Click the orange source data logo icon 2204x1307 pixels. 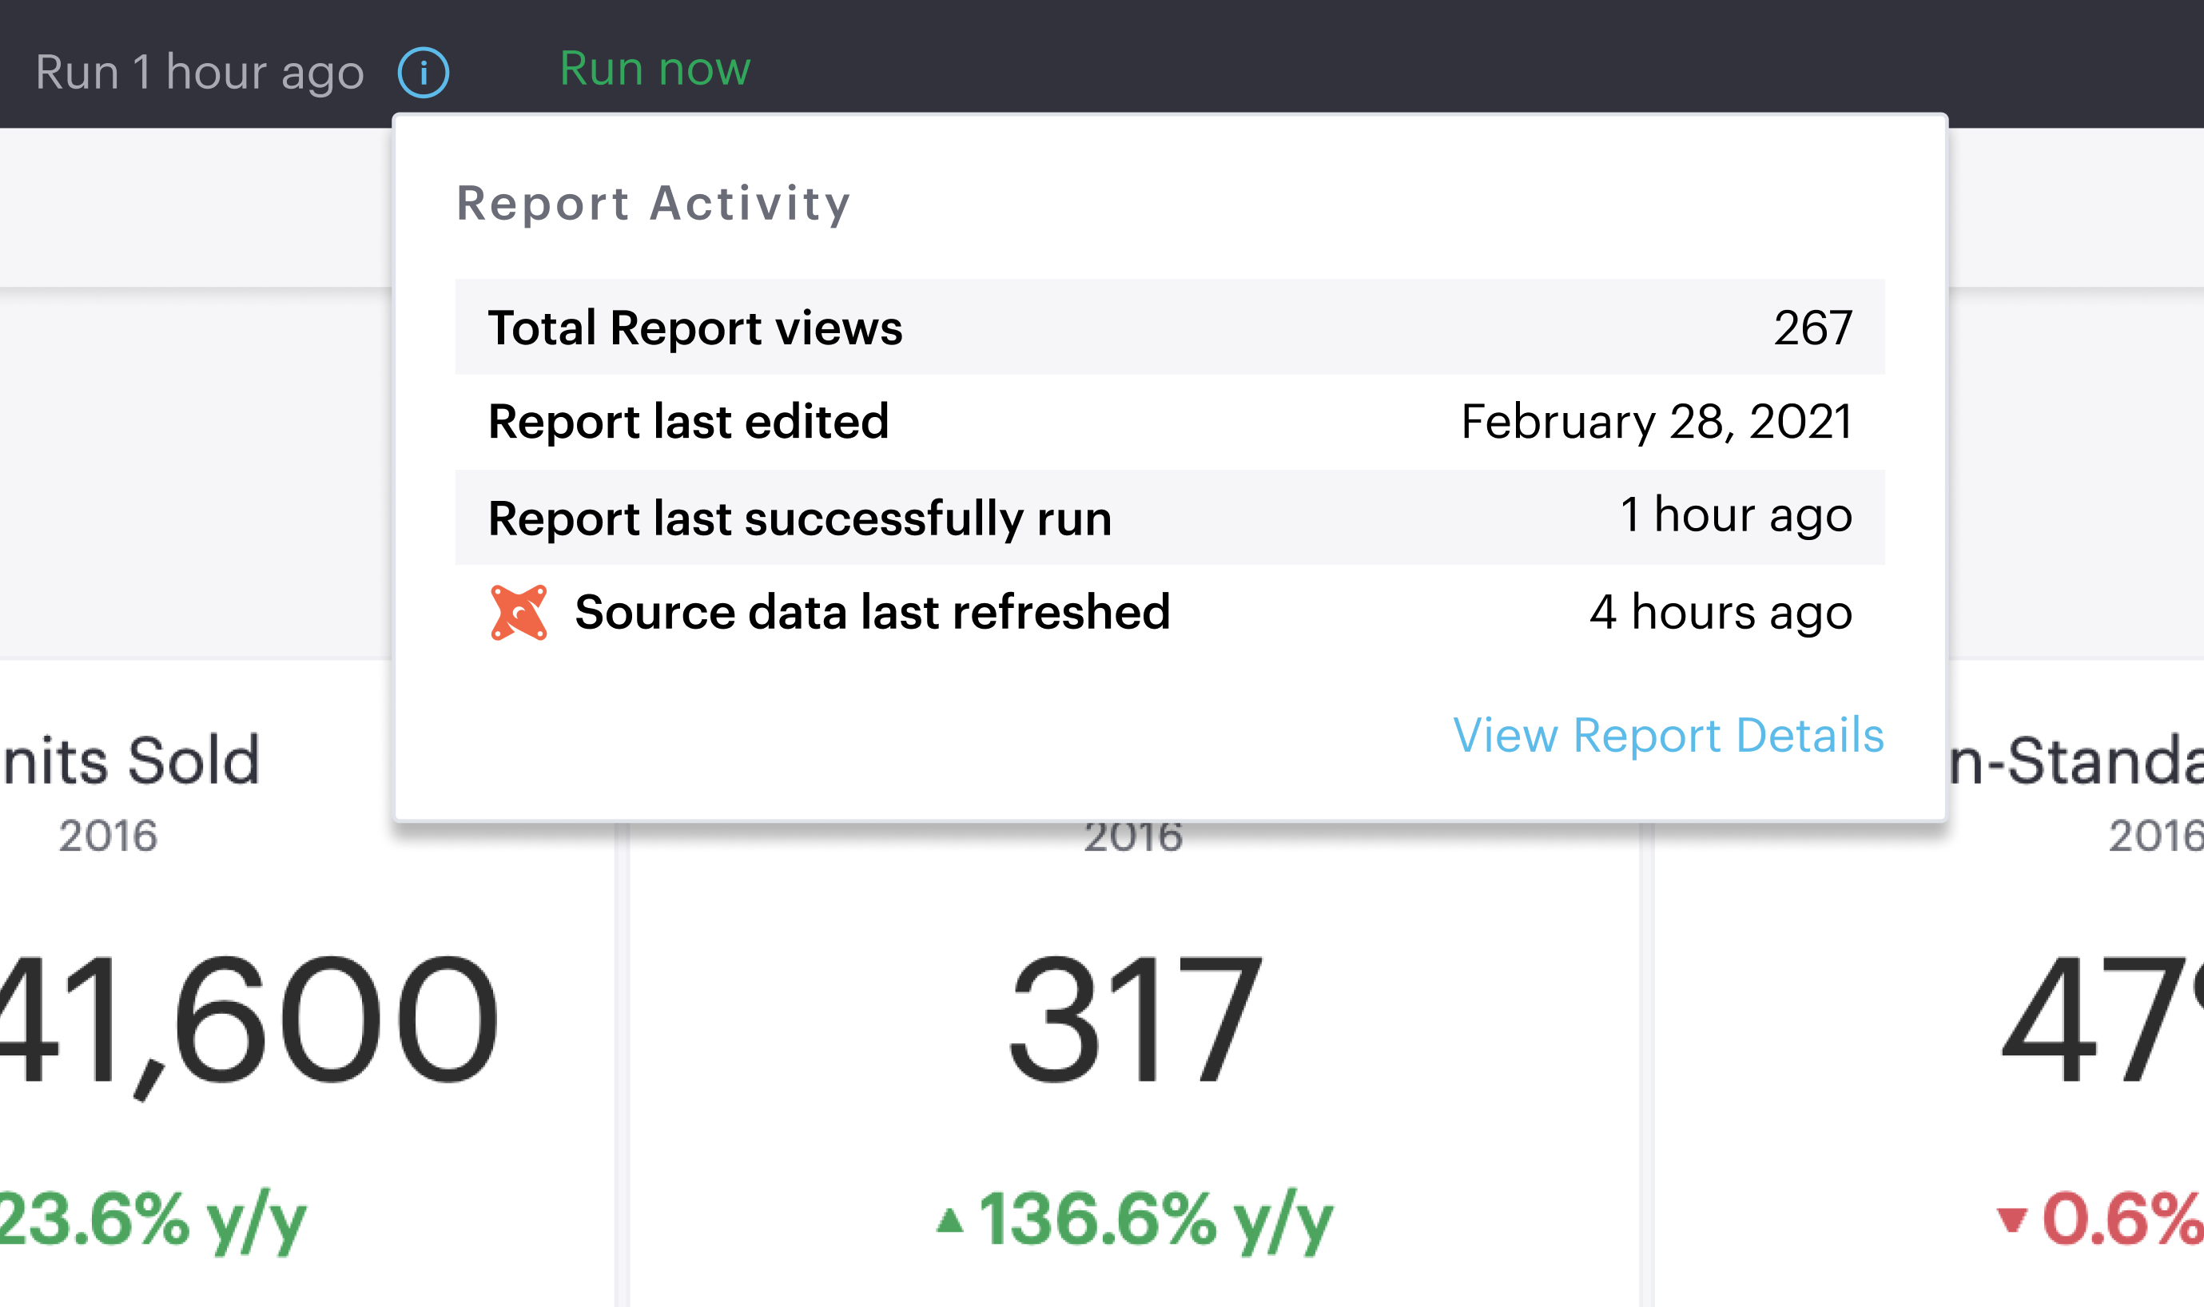519,612
